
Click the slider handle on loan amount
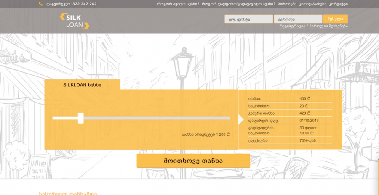[81, 118]
